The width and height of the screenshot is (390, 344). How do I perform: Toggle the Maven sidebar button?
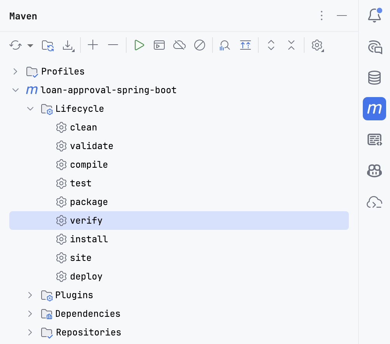pyautogui.click(x=374, y=109)
